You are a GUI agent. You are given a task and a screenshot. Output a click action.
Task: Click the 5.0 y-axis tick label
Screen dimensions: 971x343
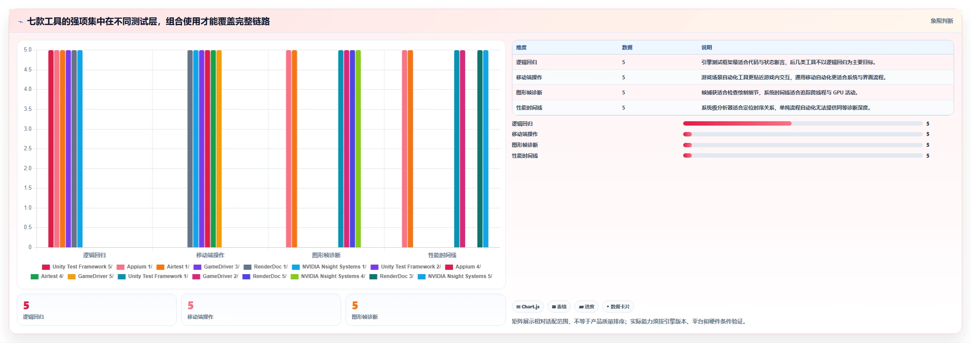28,50
